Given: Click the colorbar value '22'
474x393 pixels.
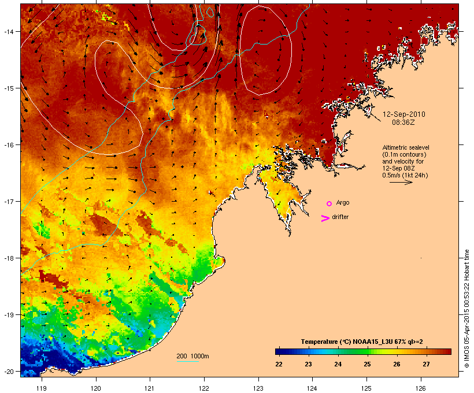Looking at the screenshot, I should click(279, 364).
